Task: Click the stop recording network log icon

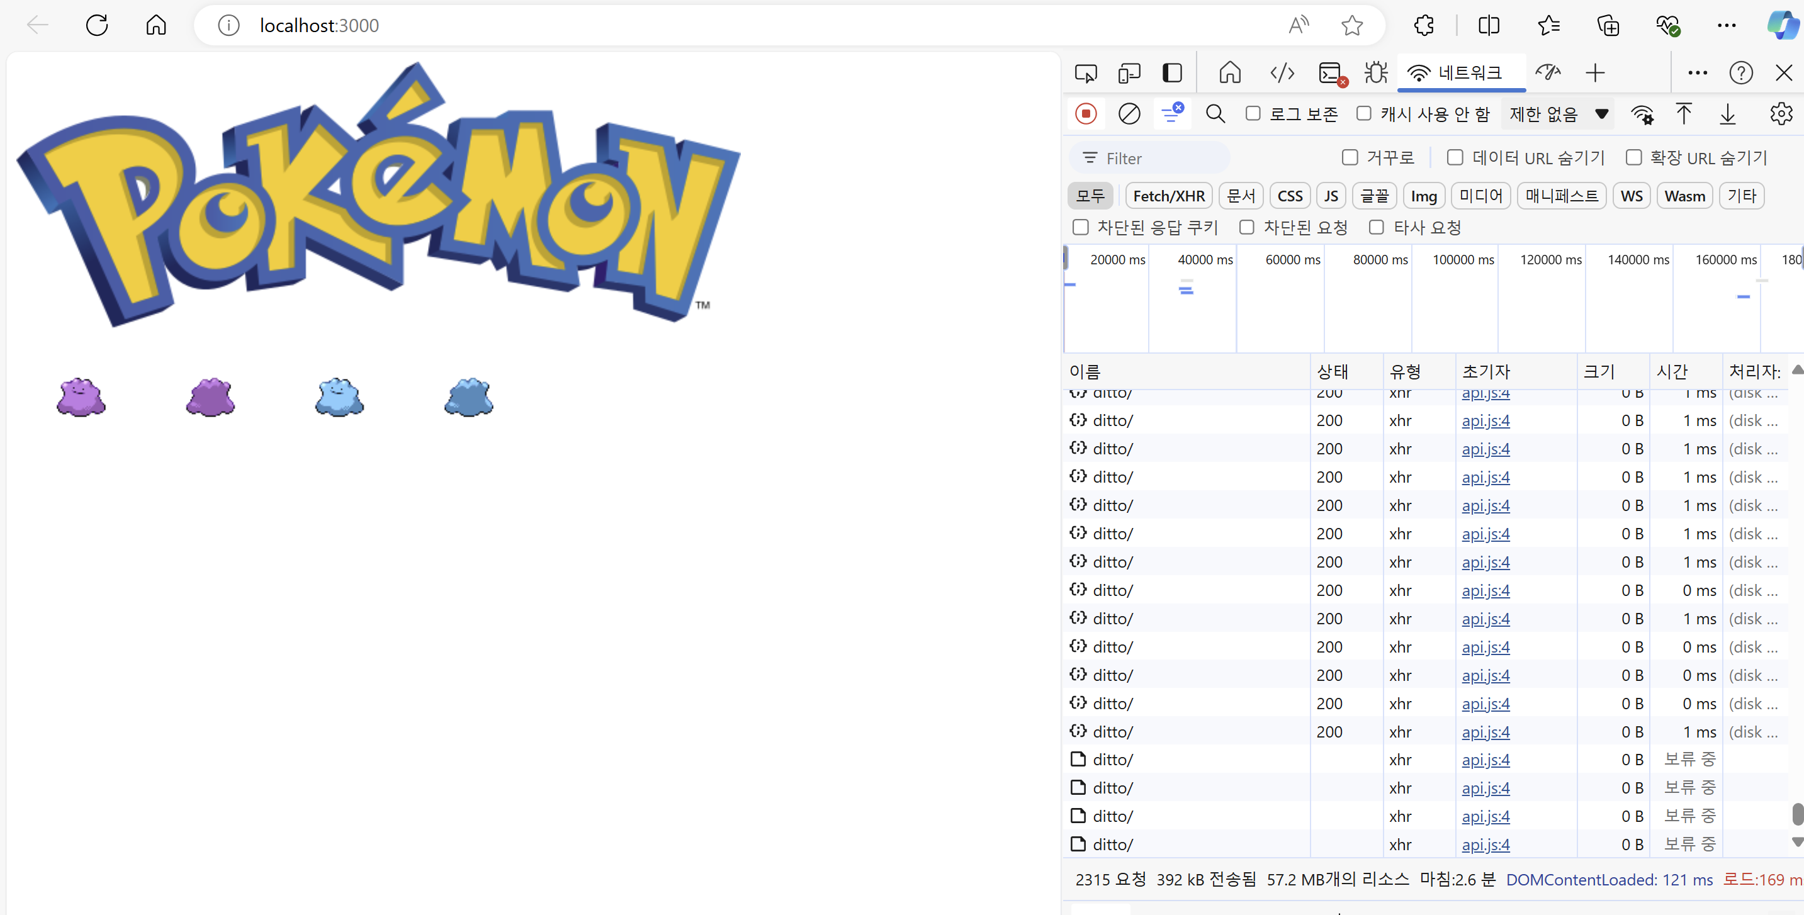Action: click(x=1085, y=113)
